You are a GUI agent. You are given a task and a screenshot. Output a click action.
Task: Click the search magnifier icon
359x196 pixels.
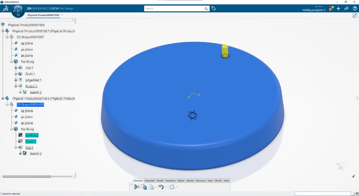(206, 9)
